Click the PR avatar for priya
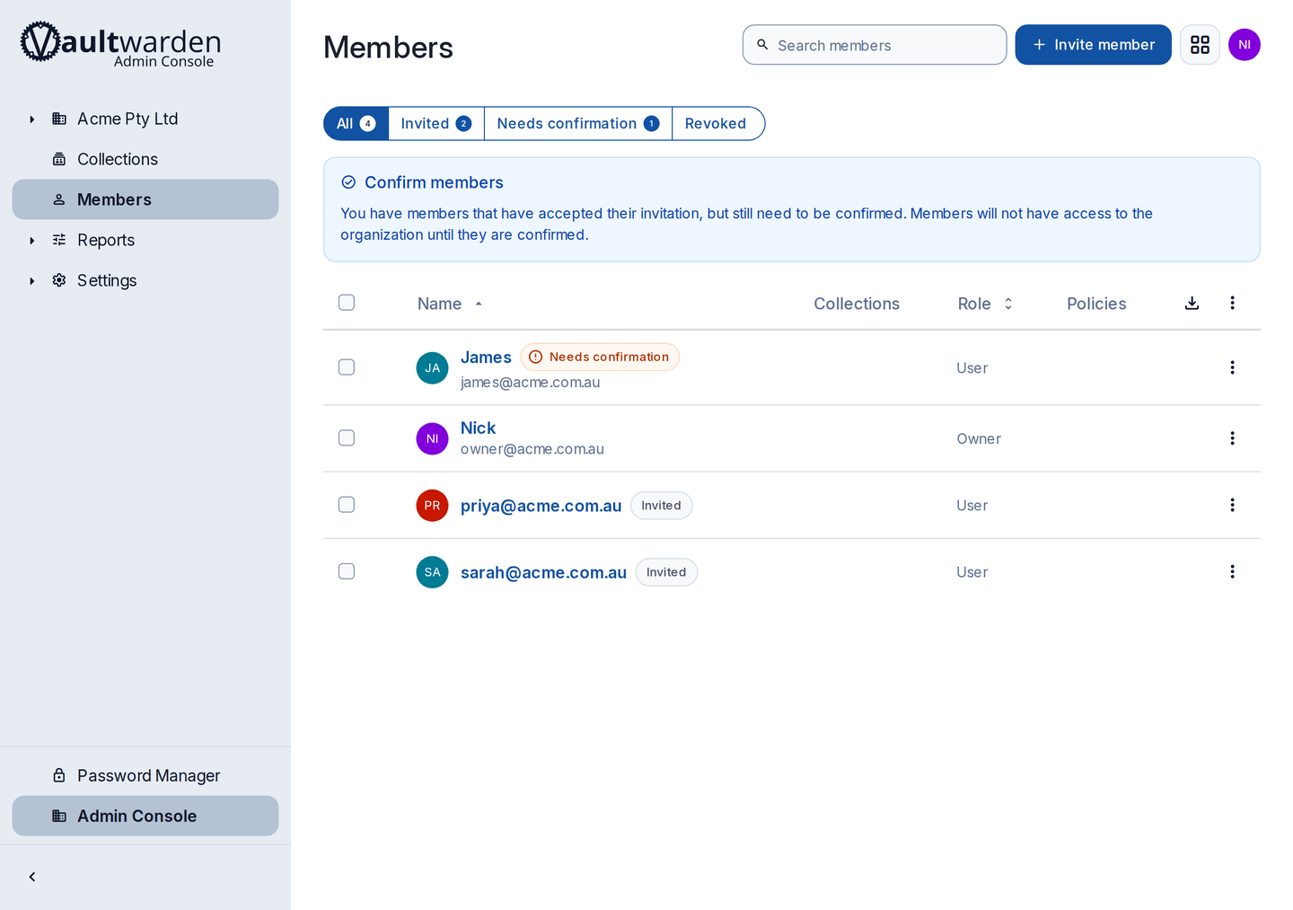1293x910 pixels. 432,505
